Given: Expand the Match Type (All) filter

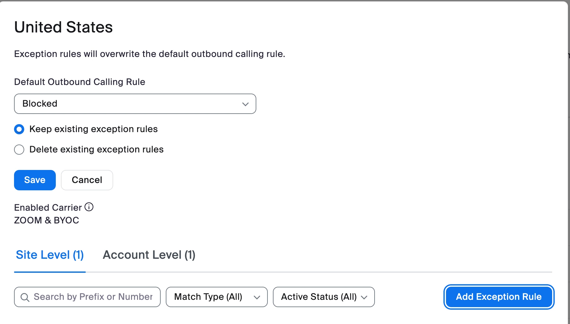Looking at the screenshot, I should click(216, 297).
